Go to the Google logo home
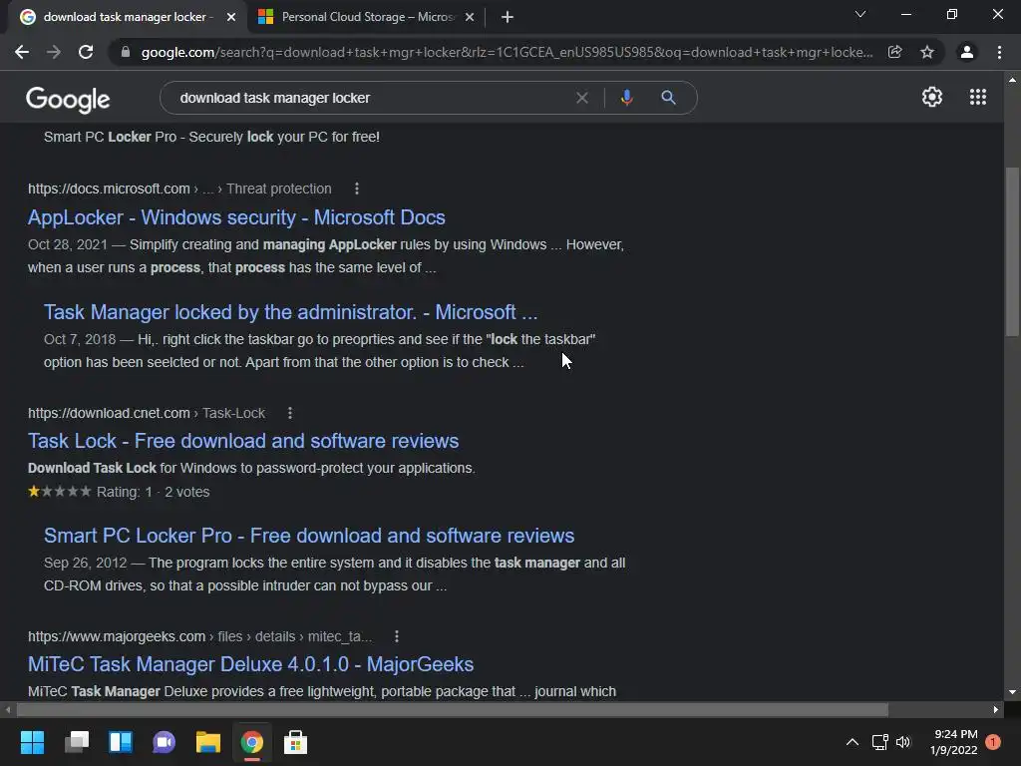Viewport: 1021px width, 766px height. [68, 99]
